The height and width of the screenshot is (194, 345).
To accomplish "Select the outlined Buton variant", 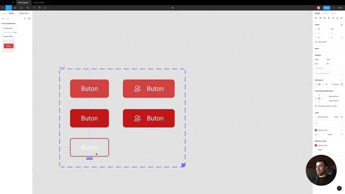I will pyautogui.click(x=89, y=147).
